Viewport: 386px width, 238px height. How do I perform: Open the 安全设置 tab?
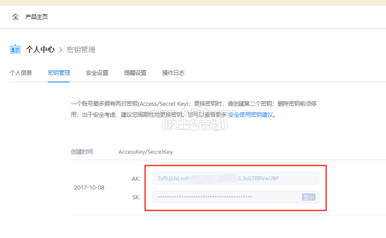pos(97,73)
